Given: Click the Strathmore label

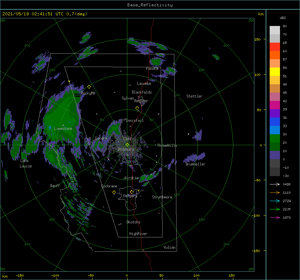Looking at the screenshot, I should (162, 197).
